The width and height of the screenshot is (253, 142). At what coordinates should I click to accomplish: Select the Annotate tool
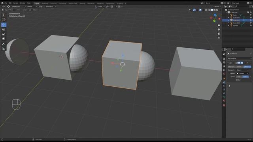click(x=4, y=44)
